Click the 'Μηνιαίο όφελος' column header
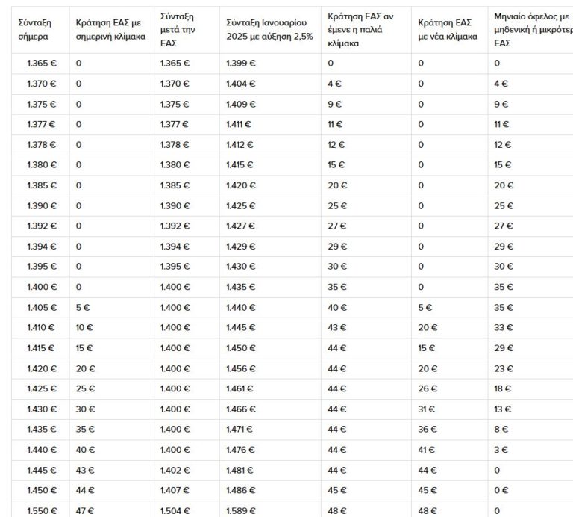Viewport: 573px width, 517px height. 531,29
